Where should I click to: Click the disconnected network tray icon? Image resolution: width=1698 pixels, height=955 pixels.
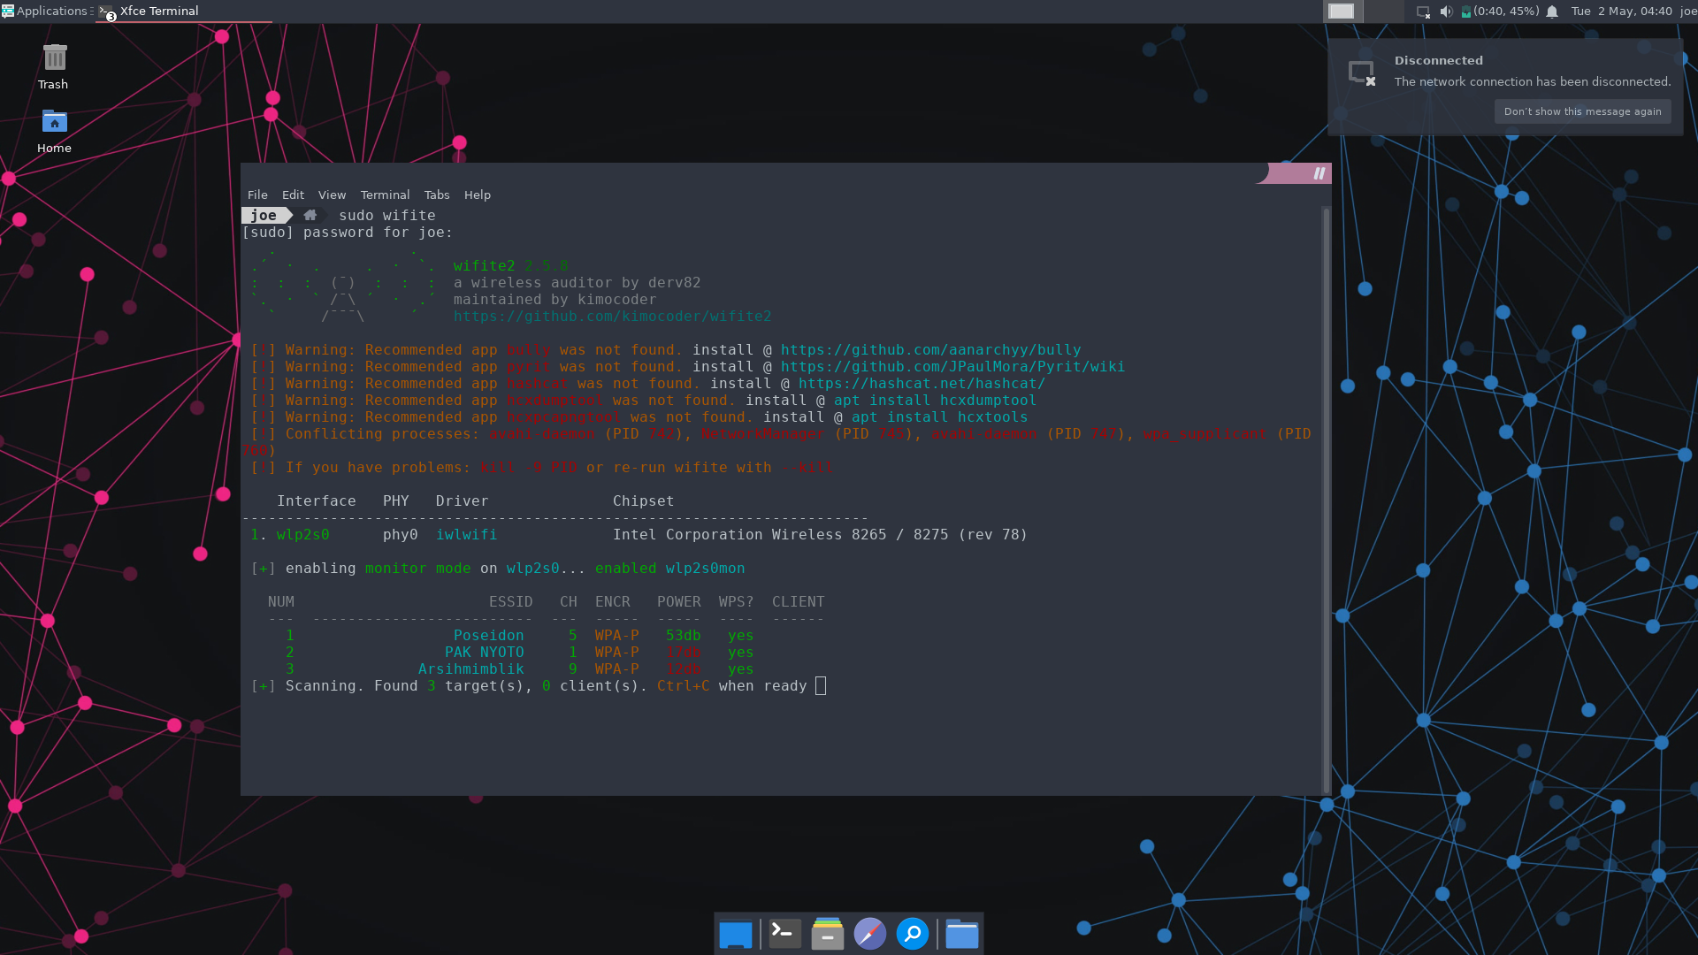click(x=1423, y=11)
